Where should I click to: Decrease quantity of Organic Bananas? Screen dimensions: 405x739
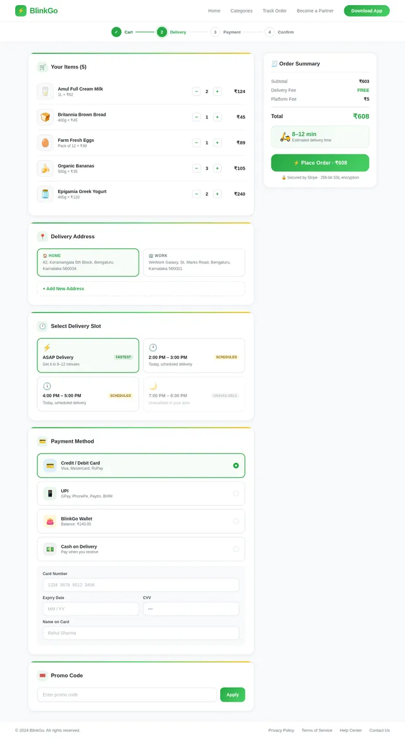pos(196,168)
